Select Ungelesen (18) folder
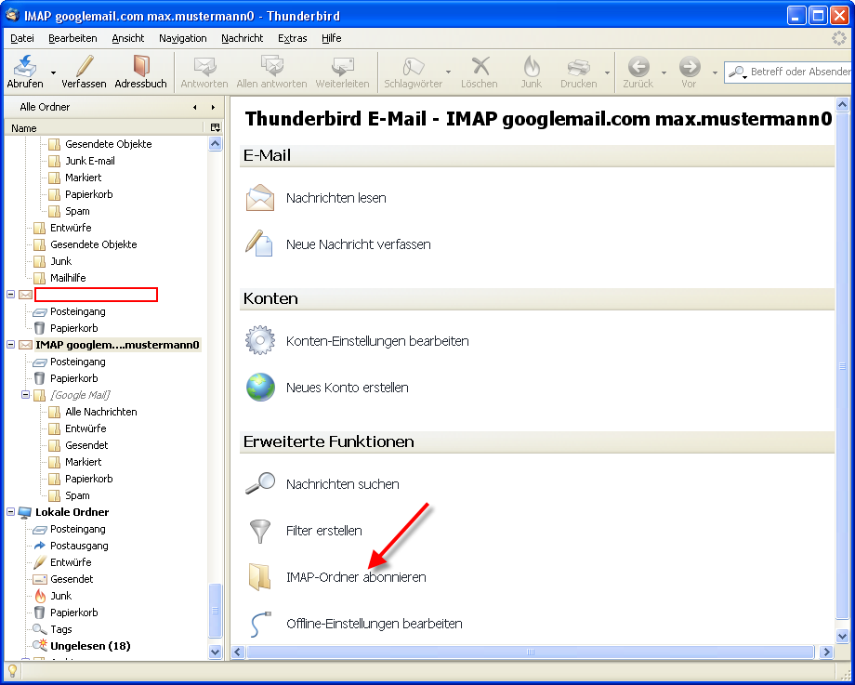Screen dimensions: 855x685 [90, 646]
